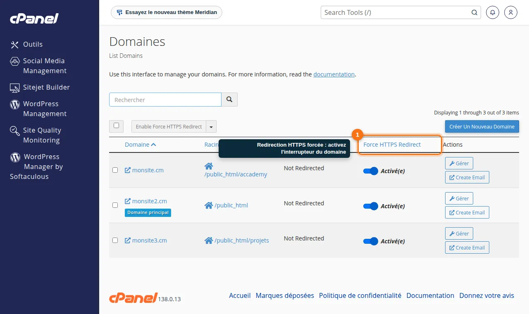The image size is (529, 314).
Task: Tick the select-all domains checkbox
Action: pyautogui.click(x=116, y=126)
